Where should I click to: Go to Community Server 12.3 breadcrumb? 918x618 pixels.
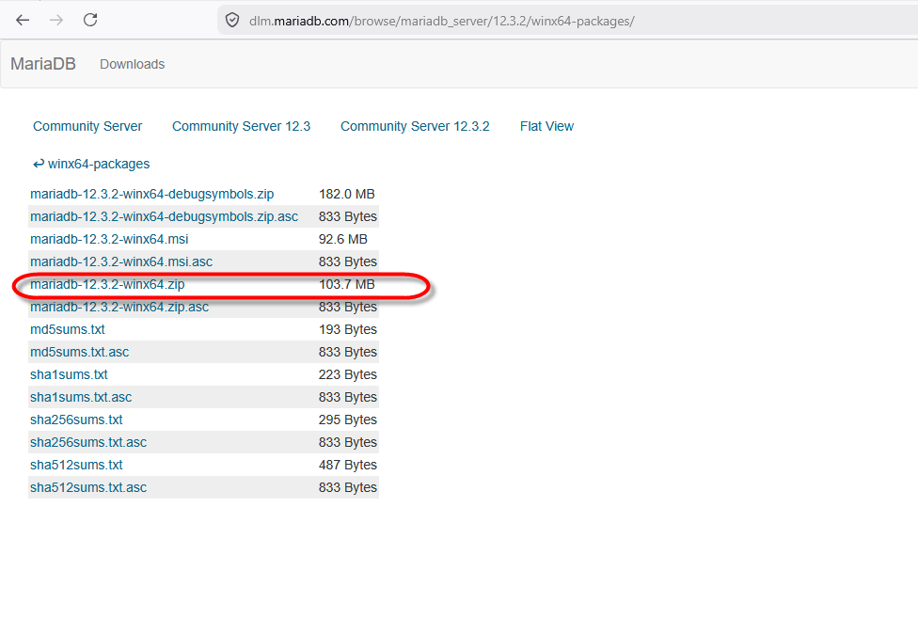click(x=241, y=126)
